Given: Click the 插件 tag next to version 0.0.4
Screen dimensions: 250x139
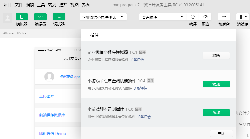Looking at the screenshot, I should [150, 81].
